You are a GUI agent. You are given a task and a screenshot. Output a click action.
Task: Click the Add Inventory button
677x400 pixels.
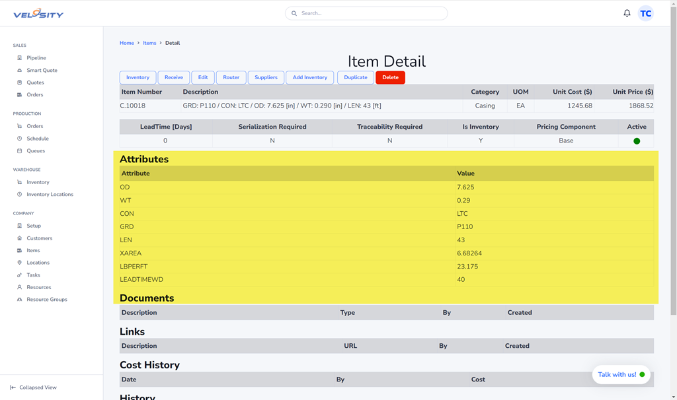coord(309,77)
